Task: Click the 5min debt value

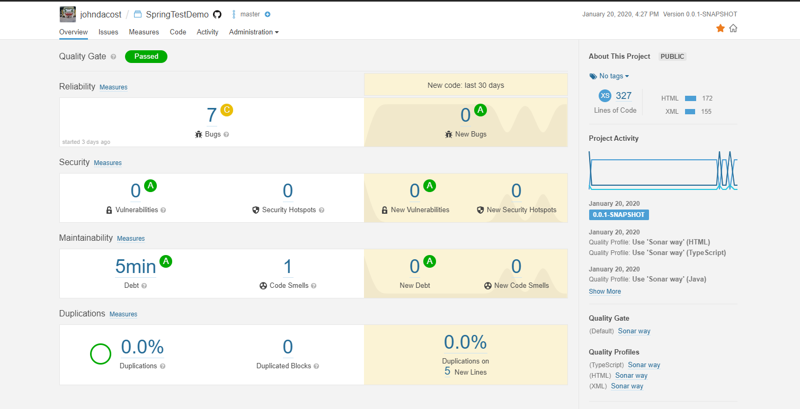Action: [x=136, y=267]
